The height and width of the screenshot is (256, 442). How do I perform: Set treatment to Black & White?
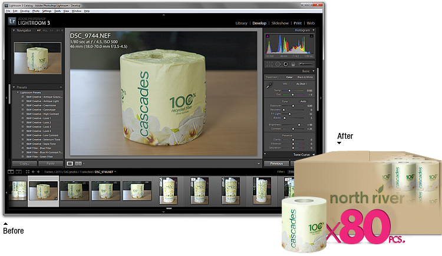click(305, 77)
